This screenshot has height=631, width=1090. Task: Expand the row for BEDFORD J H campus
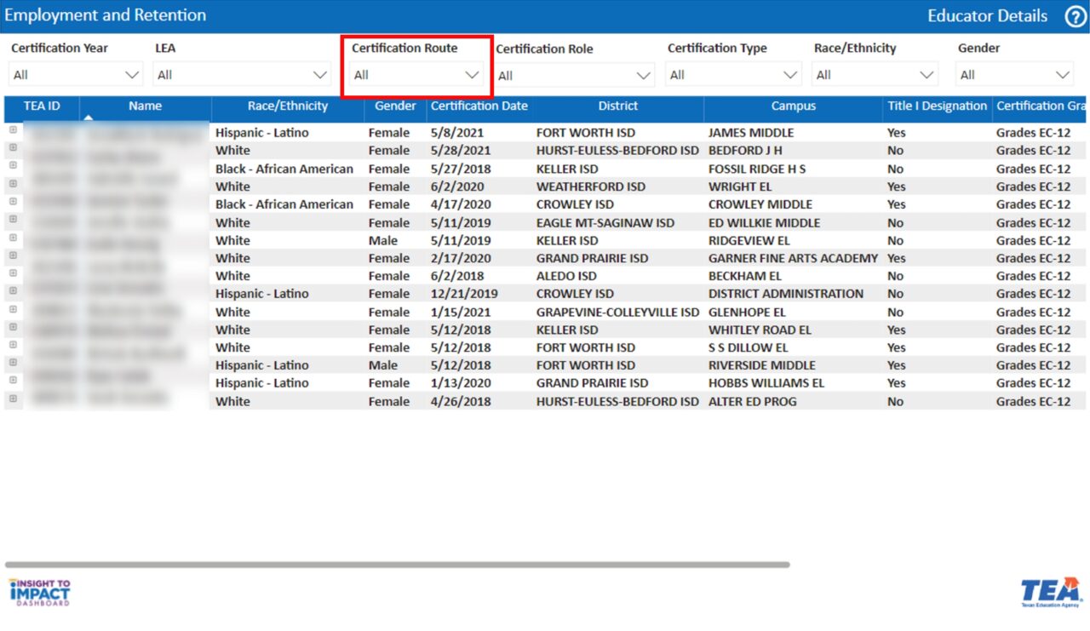click(x=13, y=147)
